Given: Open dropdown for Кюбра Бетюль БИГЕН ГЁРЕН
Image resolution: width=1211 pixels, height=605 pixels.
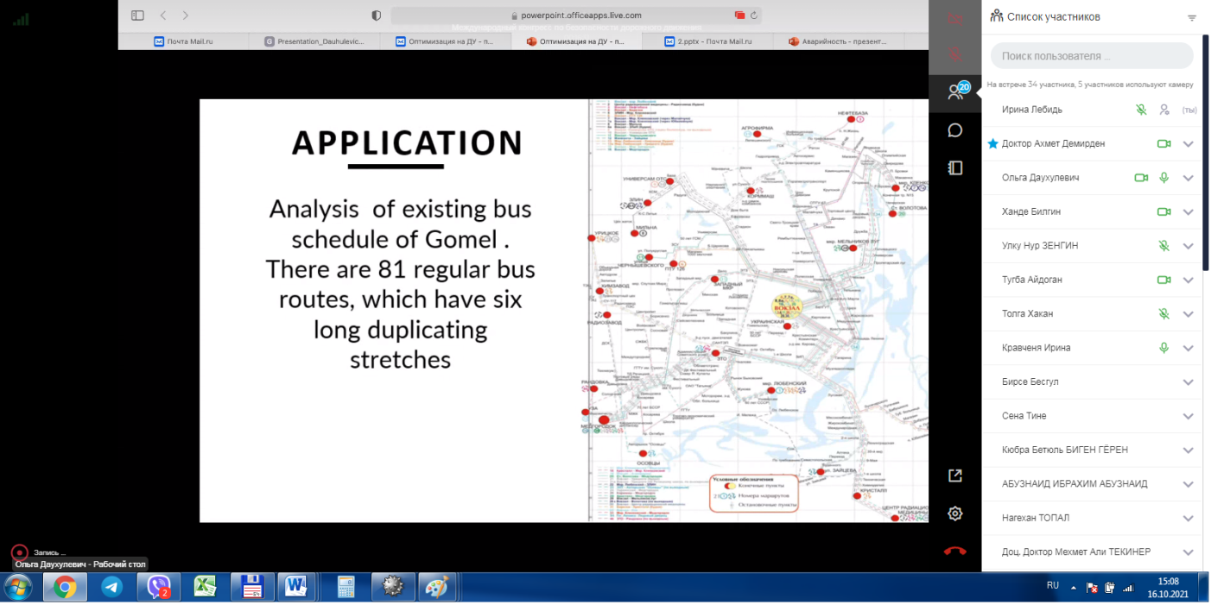Looking at the screenshot, I should [1189, 451].
